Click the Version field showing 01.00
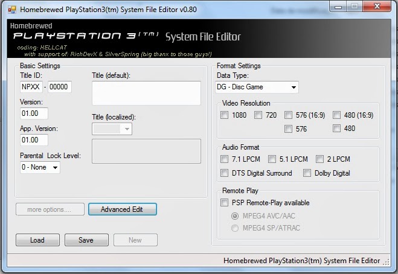This screenshot has height=274, width=398. pyautogui.click(x=34, y=113)
